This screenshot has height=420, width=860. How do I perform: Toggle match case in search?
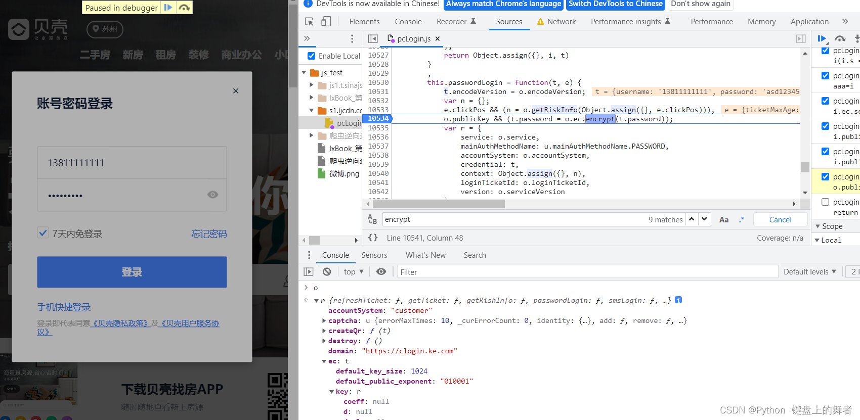[x=724, y=219]
